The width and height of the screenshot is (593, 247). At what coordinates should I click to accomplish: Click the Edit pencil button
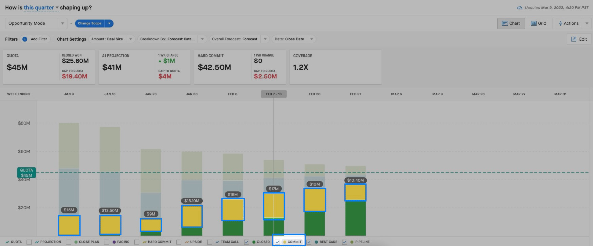coord(579,39)
